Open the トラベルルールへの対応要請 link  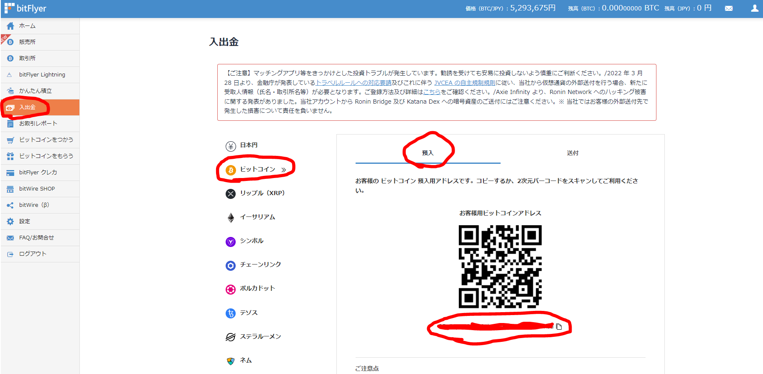click(354, 83)
